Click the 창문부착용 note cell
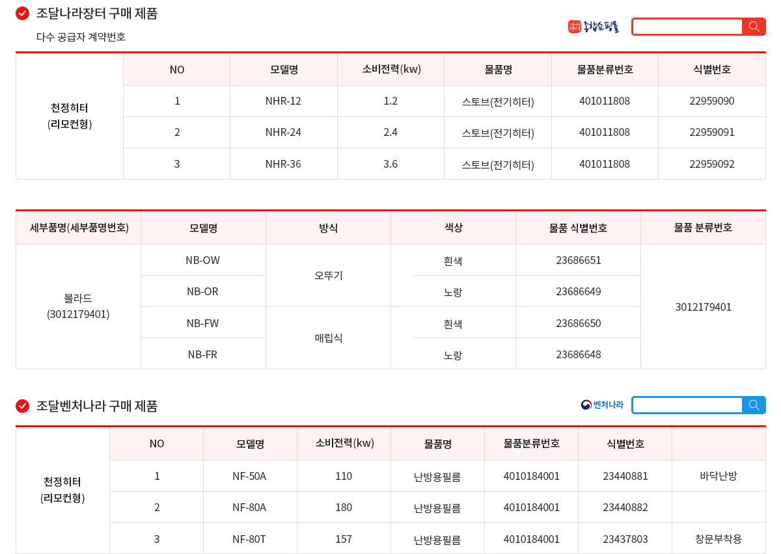Viewport: 781px width, 554px height. click(x=718, y=539)
